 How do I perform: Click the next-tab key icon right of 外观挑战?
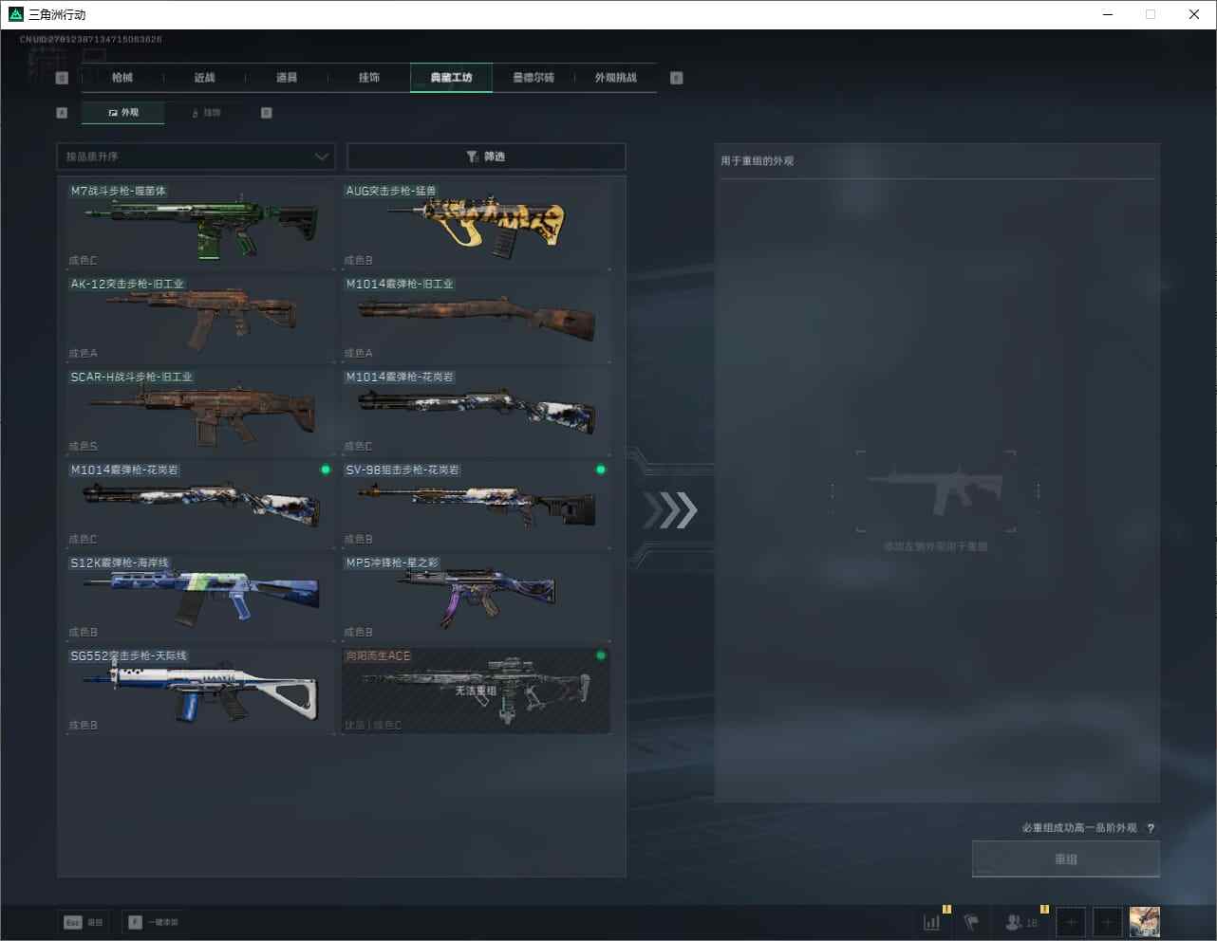[x=677, y=78]
